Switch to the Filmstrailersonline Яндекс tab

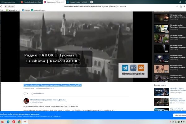coord(31,2)
